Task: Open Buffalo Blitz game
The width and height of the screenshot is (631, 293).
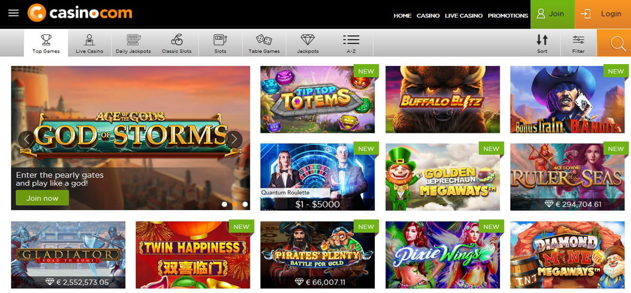Action: coord(443,100)
